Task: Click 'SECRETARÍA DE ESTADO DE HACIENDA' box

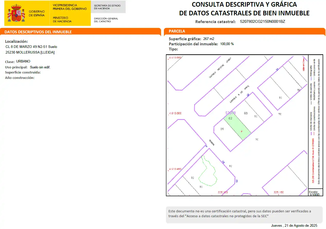Action: tap(108, 7)
